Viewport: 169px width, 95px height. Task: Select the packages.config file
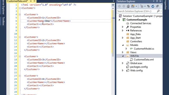pyautogui.click(x=139, y=67)
